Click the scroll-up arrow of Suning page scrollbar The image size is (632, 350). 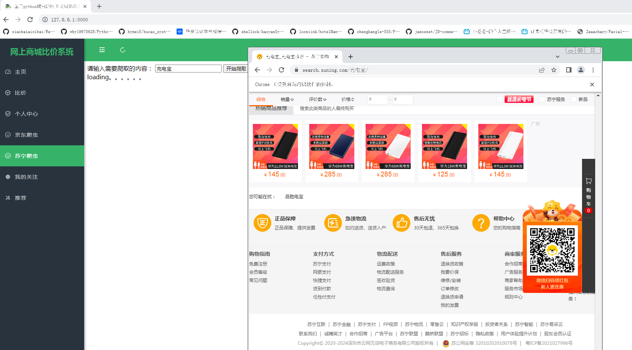coord(598,95)
